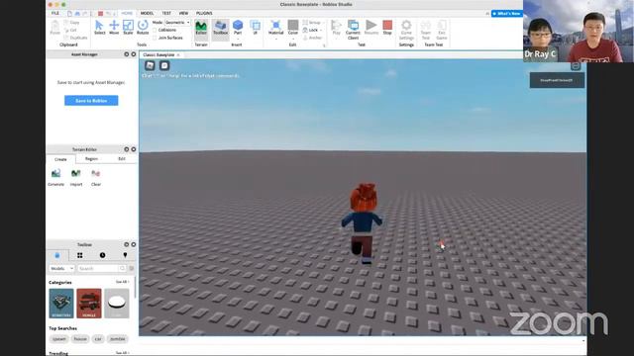Switch to the HOME ribbon tab
The height and width of the screenshot is (356, 634).
[127, 13]
